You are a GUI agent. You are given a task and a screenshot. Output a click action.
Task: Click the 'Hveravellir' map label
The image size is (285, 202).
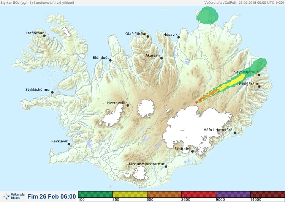tap(117, 103)
